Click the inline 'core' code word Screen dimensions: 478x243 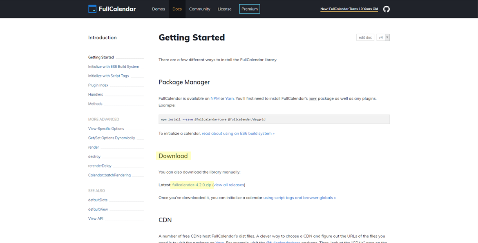tap(313, 99)
